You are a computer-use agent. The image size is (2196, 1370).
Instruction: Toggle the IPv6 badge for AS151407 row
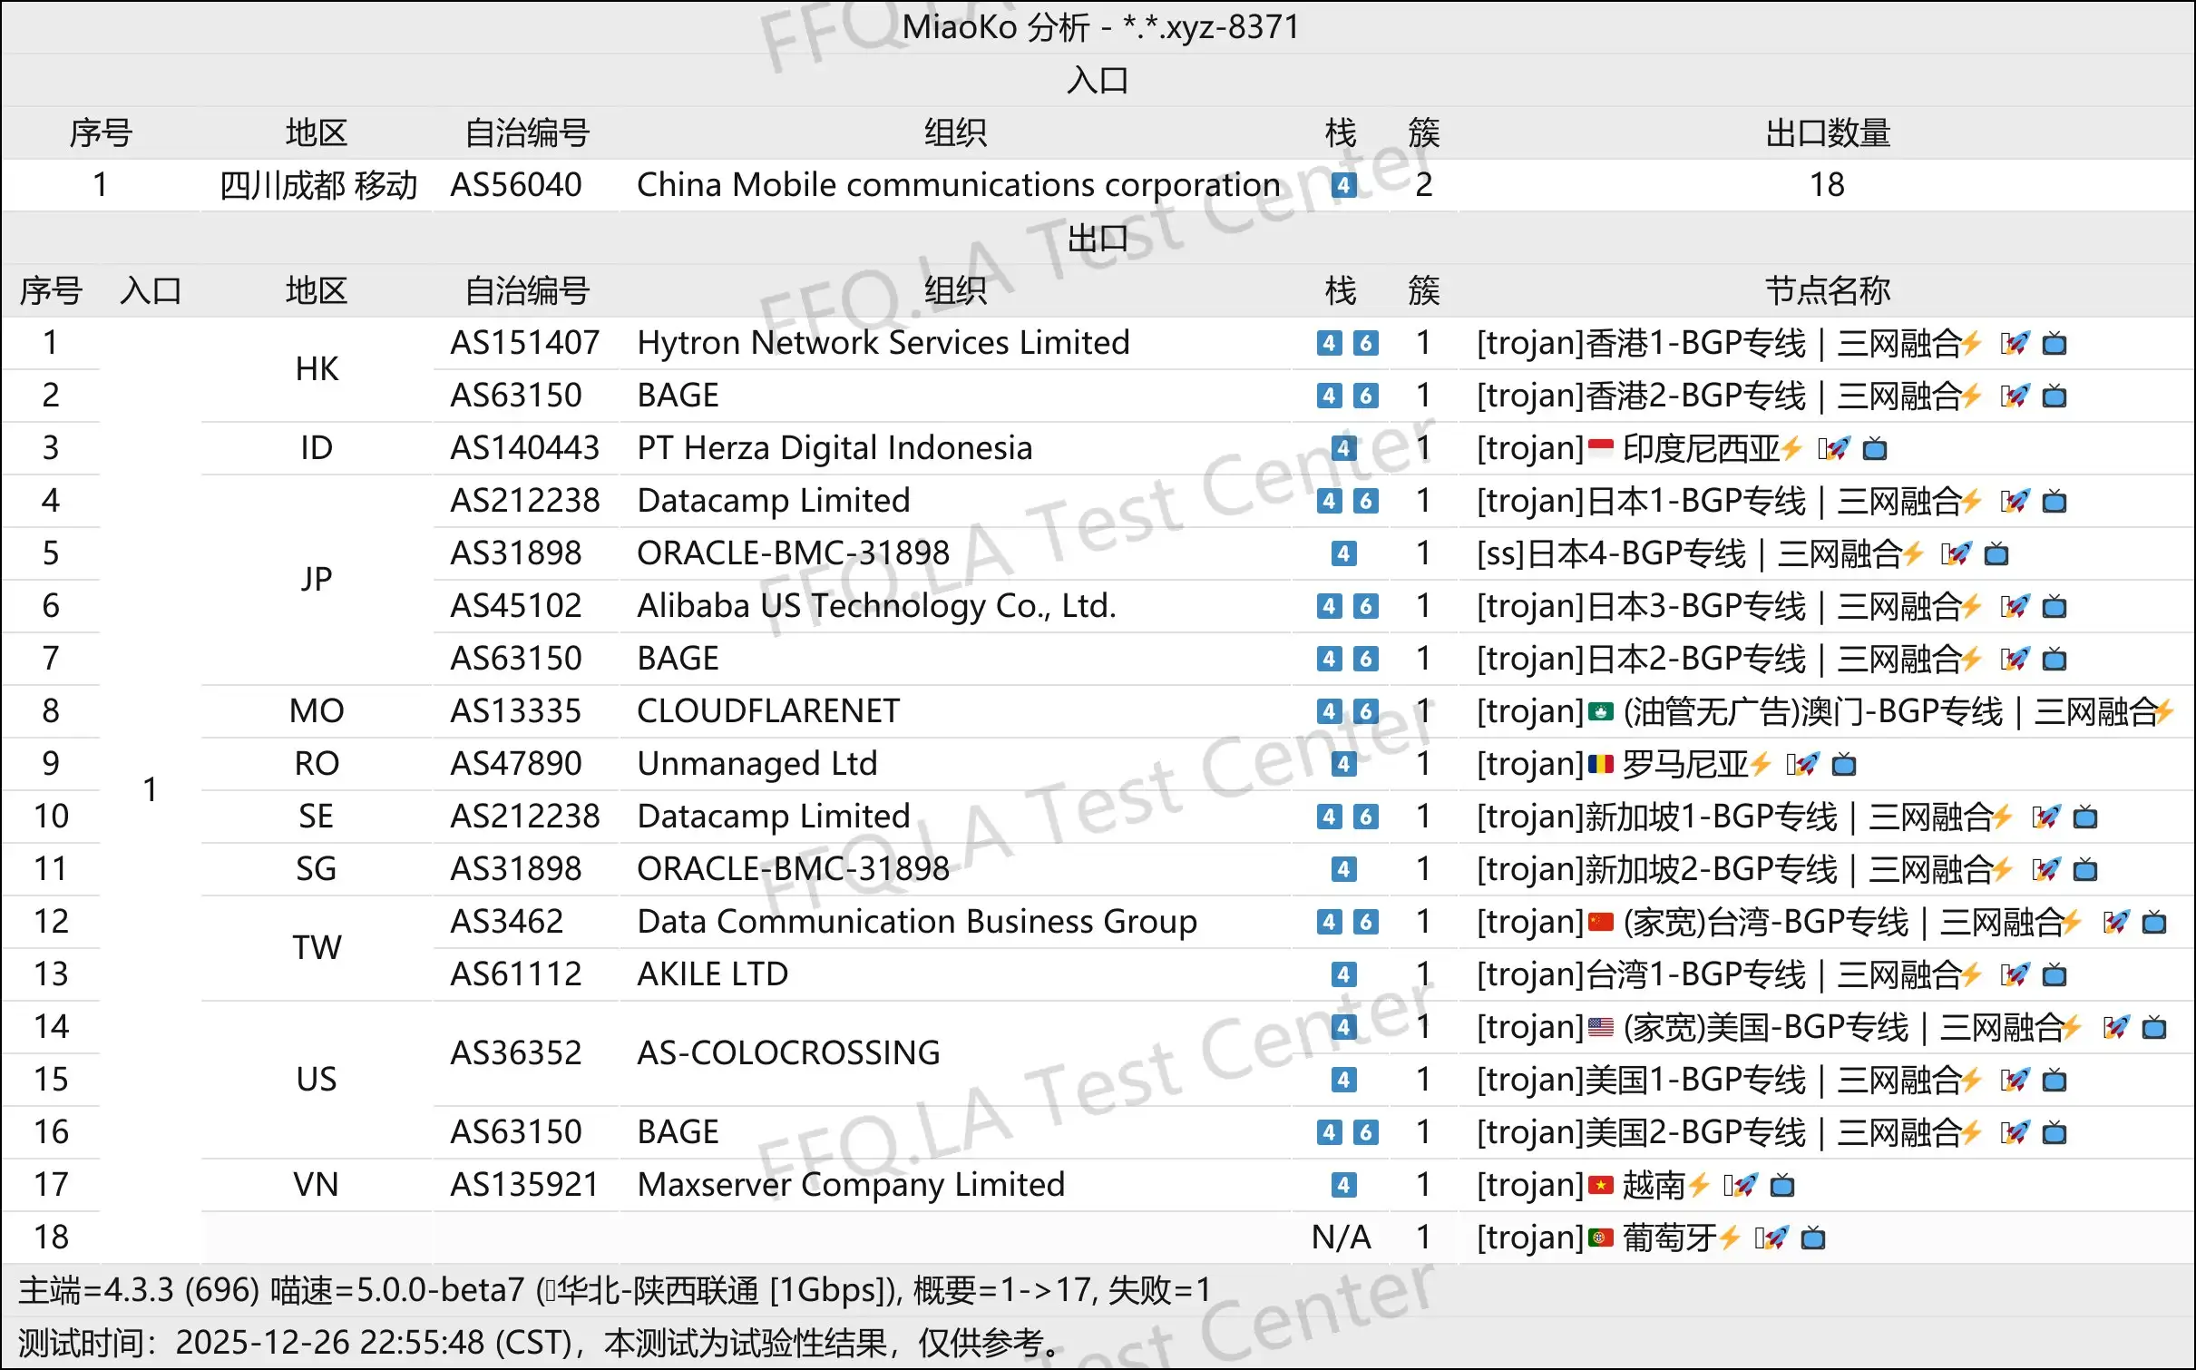pos(1366,344)
